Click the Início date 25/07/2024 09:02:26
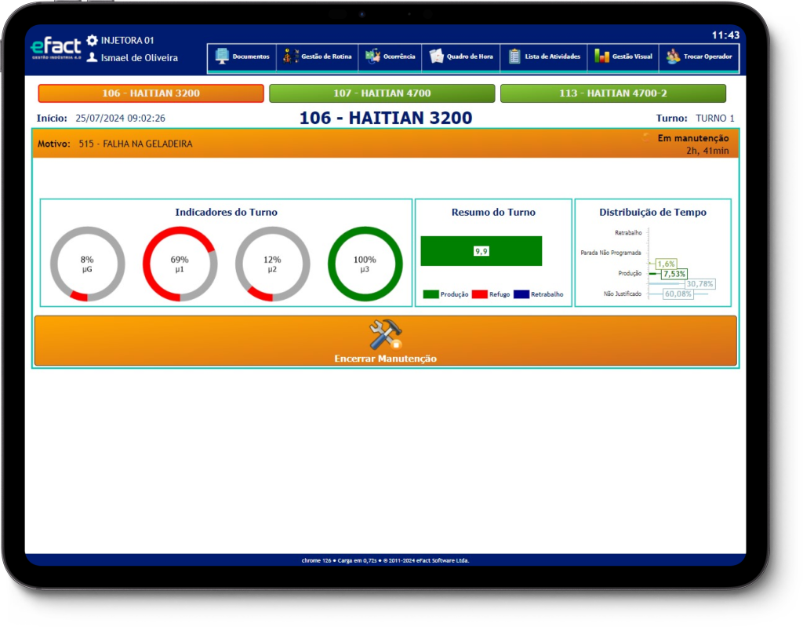Screen dimensions: 803x627 [x=120, y=118]
